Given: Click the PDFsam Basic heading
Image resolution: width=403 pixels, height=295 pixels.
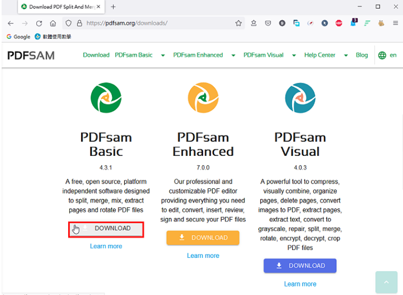Looking at the screenshot, I should [106, 144].
